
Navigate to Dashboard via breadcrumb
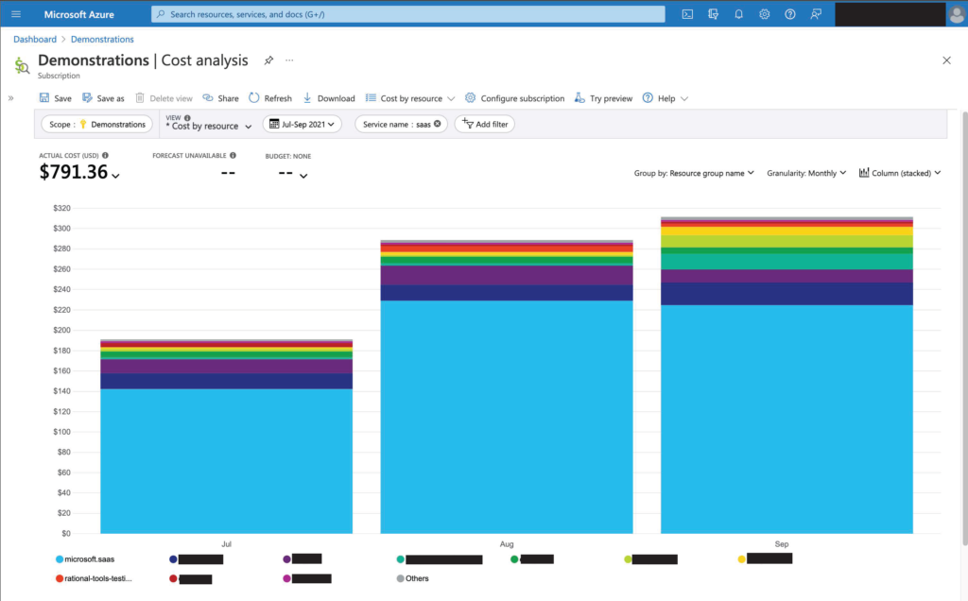tap(35, 39)
